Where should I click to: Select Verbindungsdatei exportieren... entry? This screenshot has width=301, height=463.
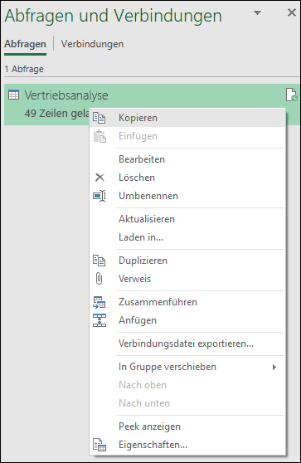(x=187, y=344)
